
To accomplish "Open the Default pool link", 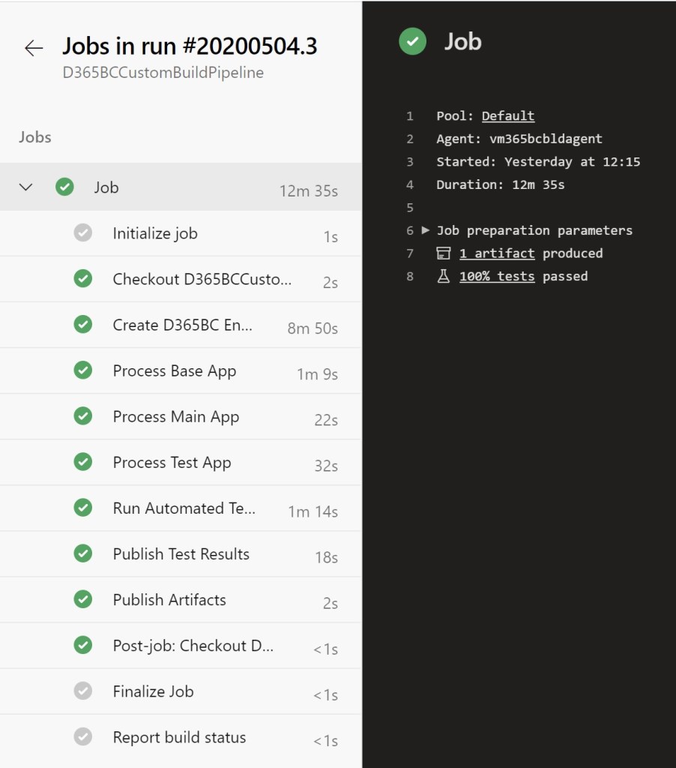I will [507, 116].
